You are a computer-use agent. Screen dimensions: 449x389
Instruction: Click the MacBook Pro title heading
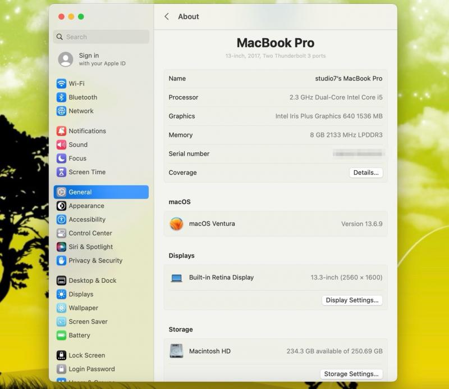(276, 43)
